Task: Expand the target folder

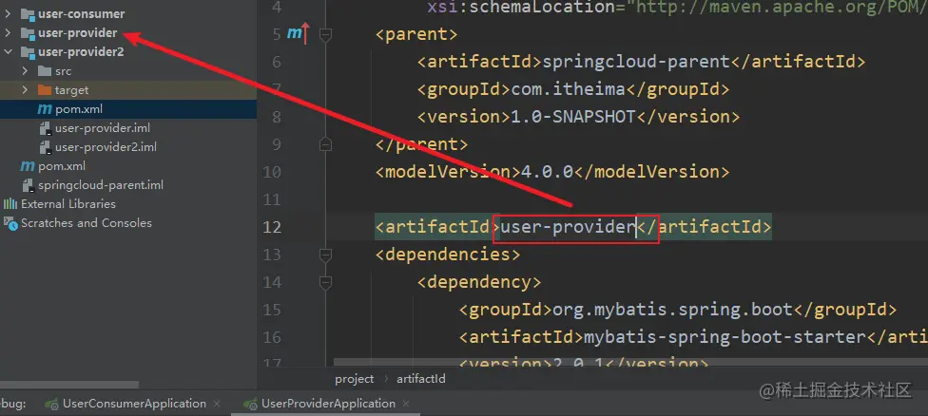Action: click(x=25, y=90)
